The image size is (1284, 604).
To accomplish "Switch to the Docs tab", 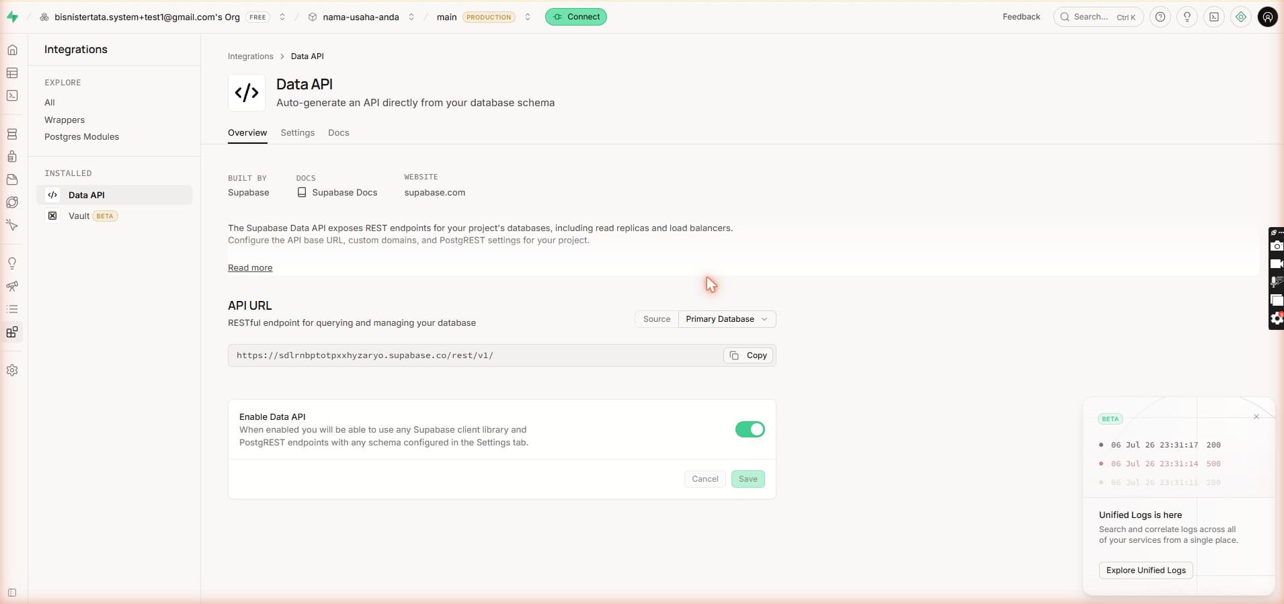I will pyautogui.click(x=339, y=132).
